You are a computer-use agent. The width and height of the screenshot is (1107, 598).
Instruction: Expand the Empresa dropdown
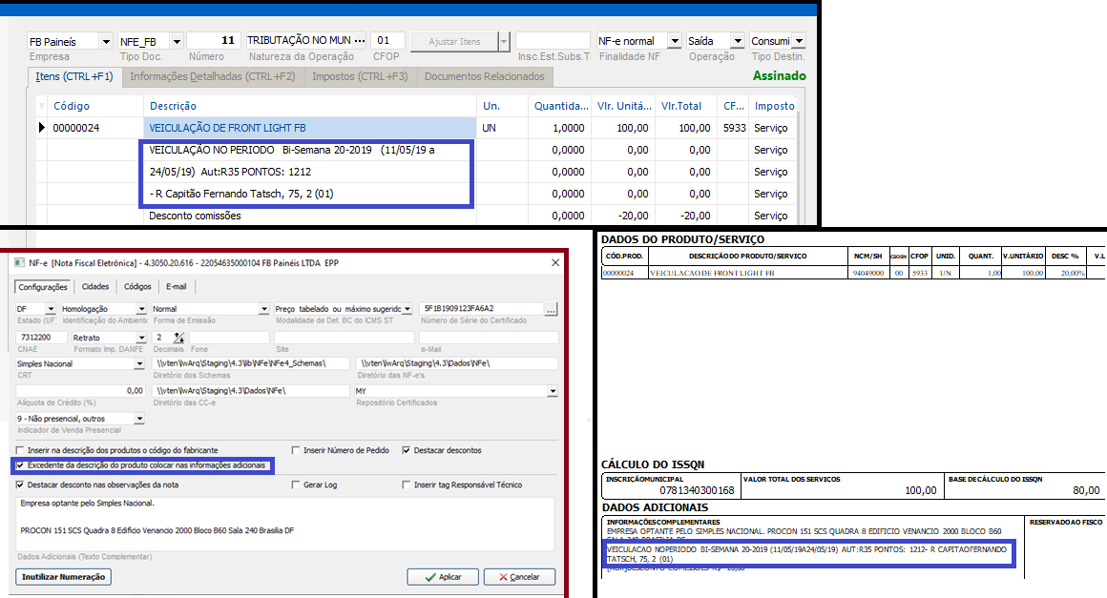(x=105, y=41)
